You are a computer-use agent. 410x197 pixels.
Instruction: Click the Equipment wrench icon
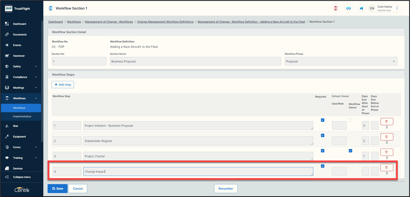coord(7,137)
